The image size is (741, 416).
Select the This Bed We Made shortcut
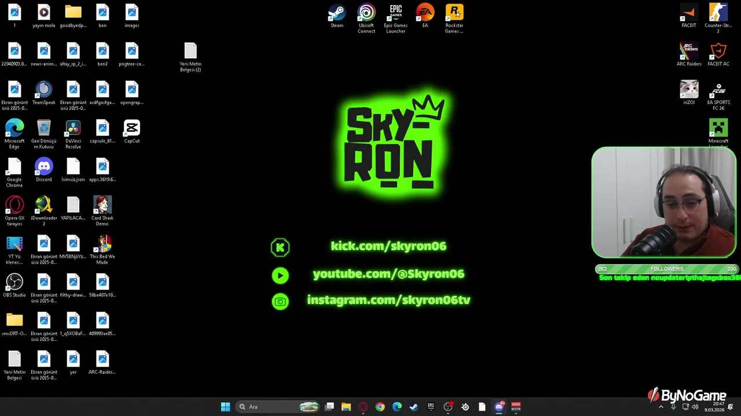pos(102,250)
